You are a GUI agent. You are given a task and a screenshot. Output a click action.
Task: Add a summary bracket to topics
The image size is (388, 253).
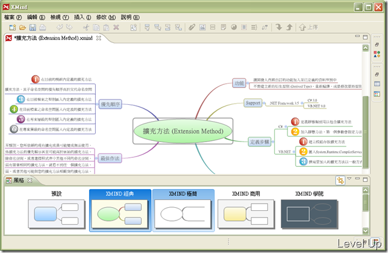point(254,27)
